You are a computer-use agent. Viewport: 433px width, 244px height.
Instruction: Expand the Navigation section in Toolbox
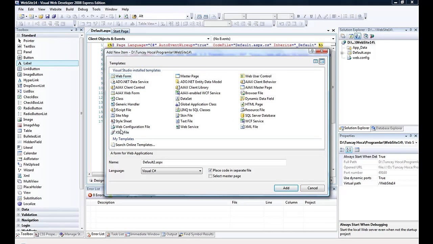point(19,220)
